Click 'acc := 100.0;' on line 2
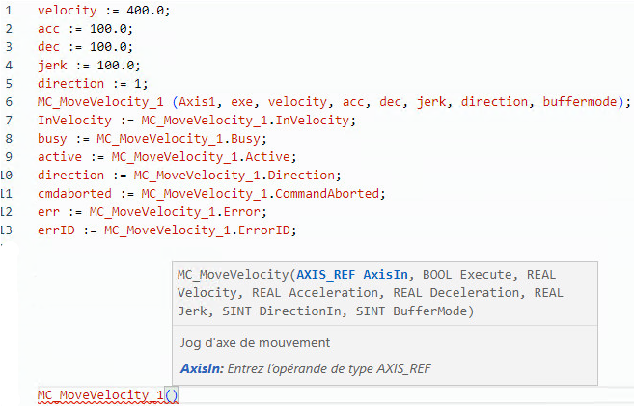 pyautogui.click(x=85, y=29)
